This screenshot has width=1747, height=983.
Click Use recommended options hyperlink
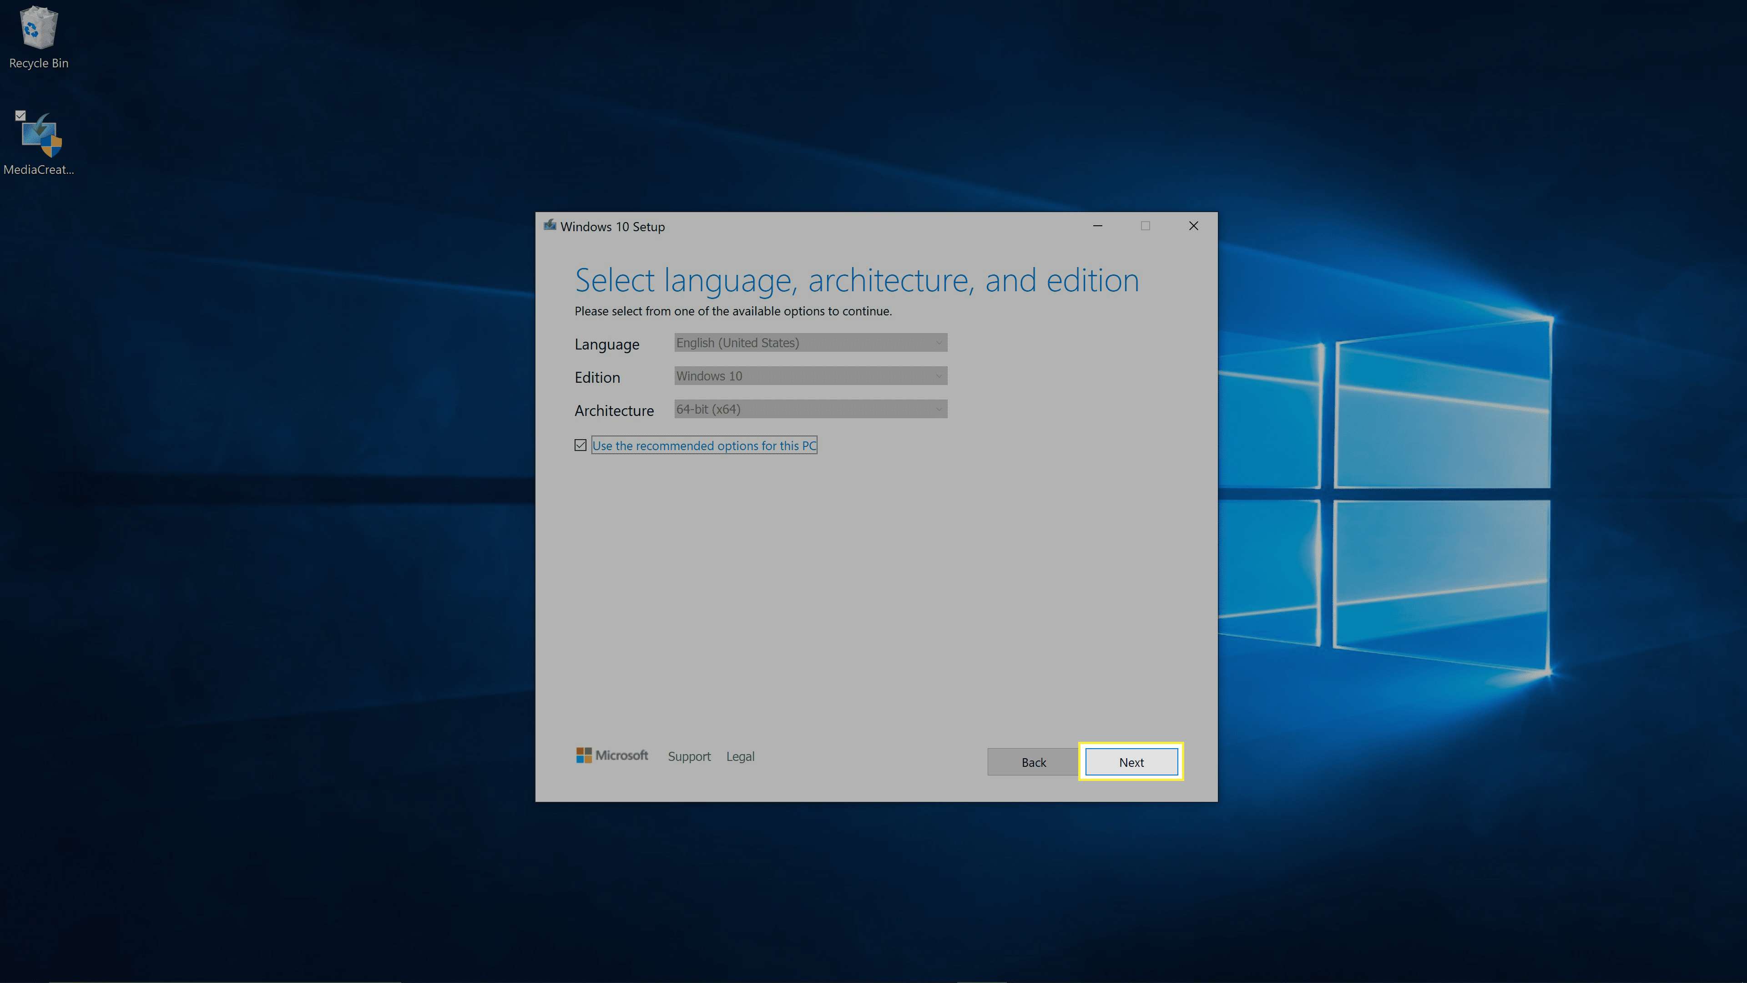point(704,445)
